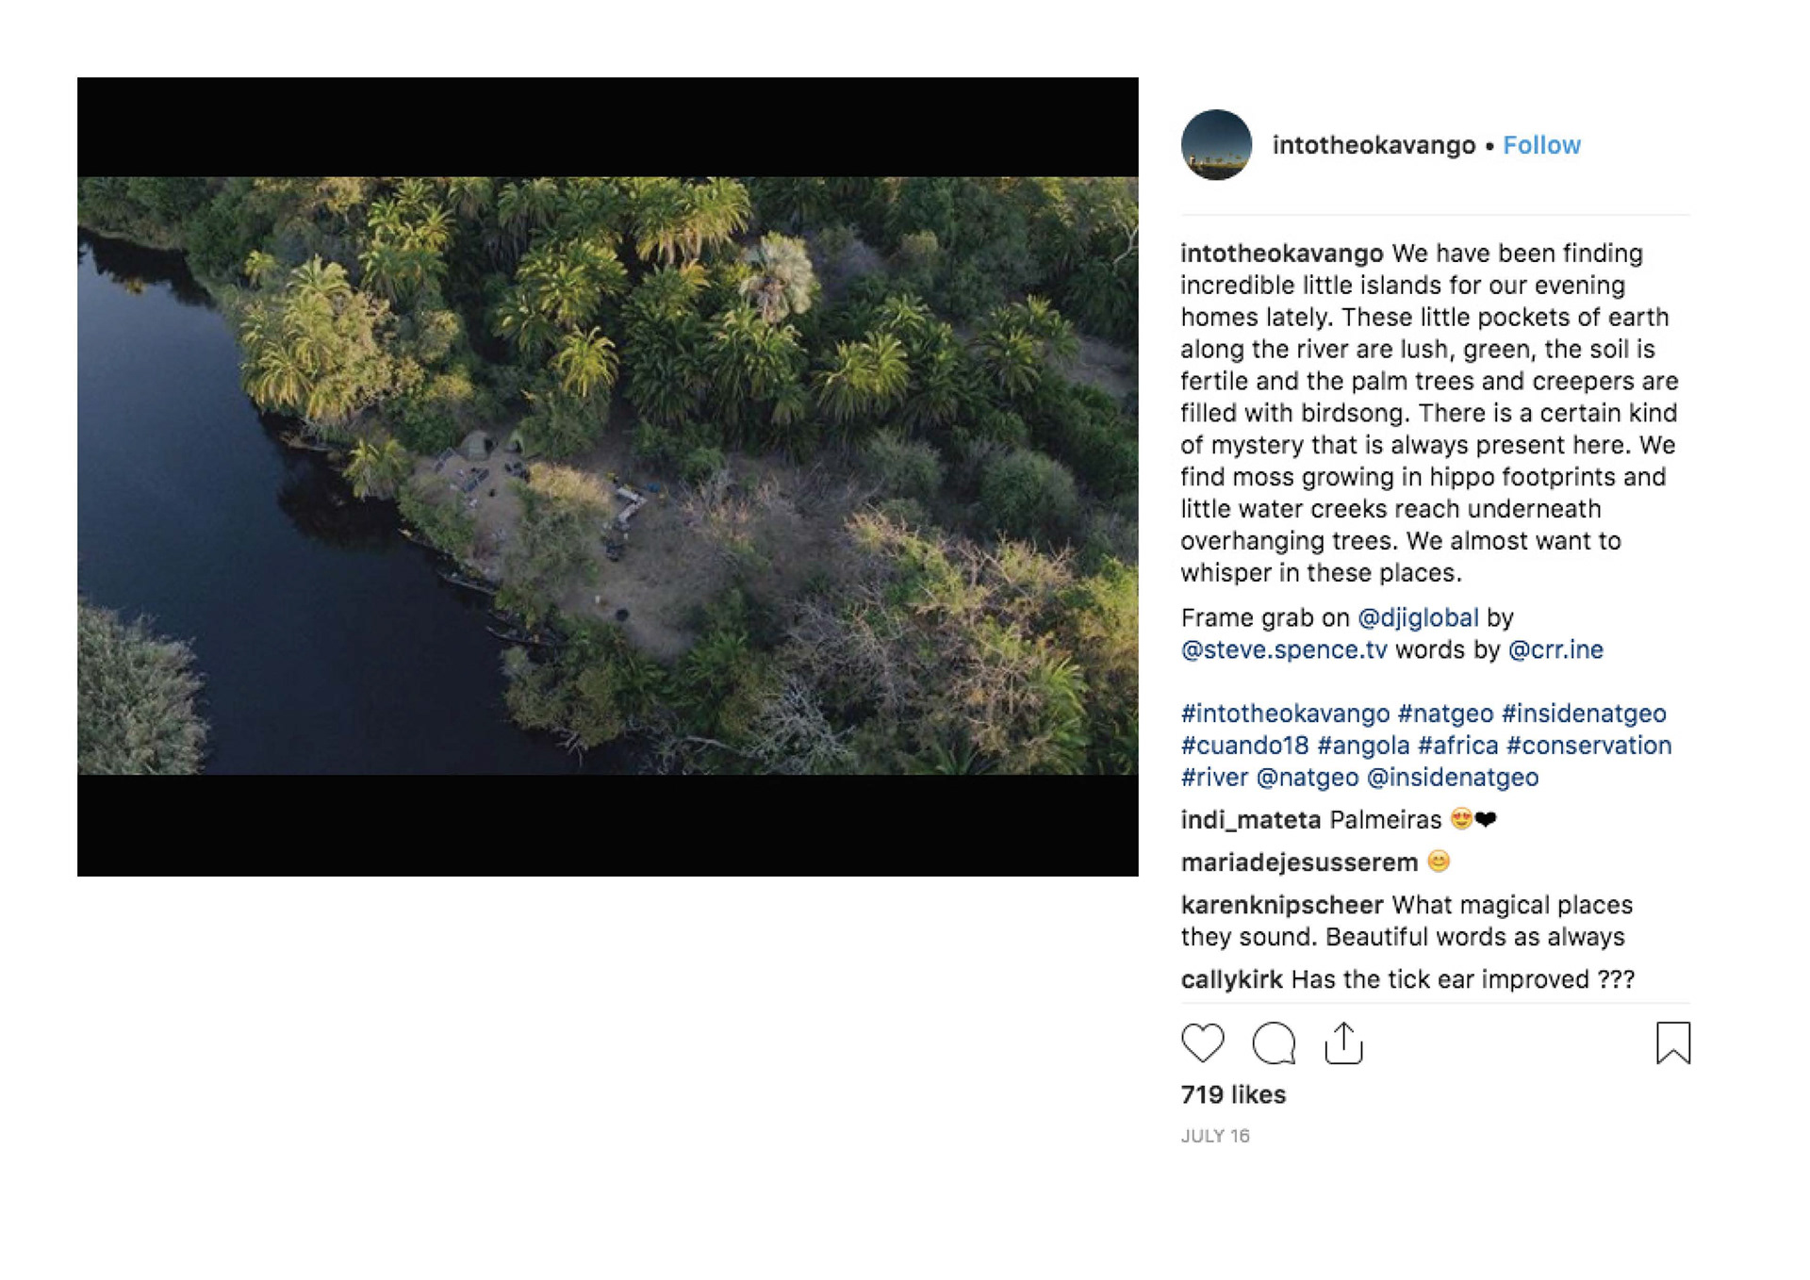
Task: Browse the #intotheokavango hashtag
Action: [1285, 714]
